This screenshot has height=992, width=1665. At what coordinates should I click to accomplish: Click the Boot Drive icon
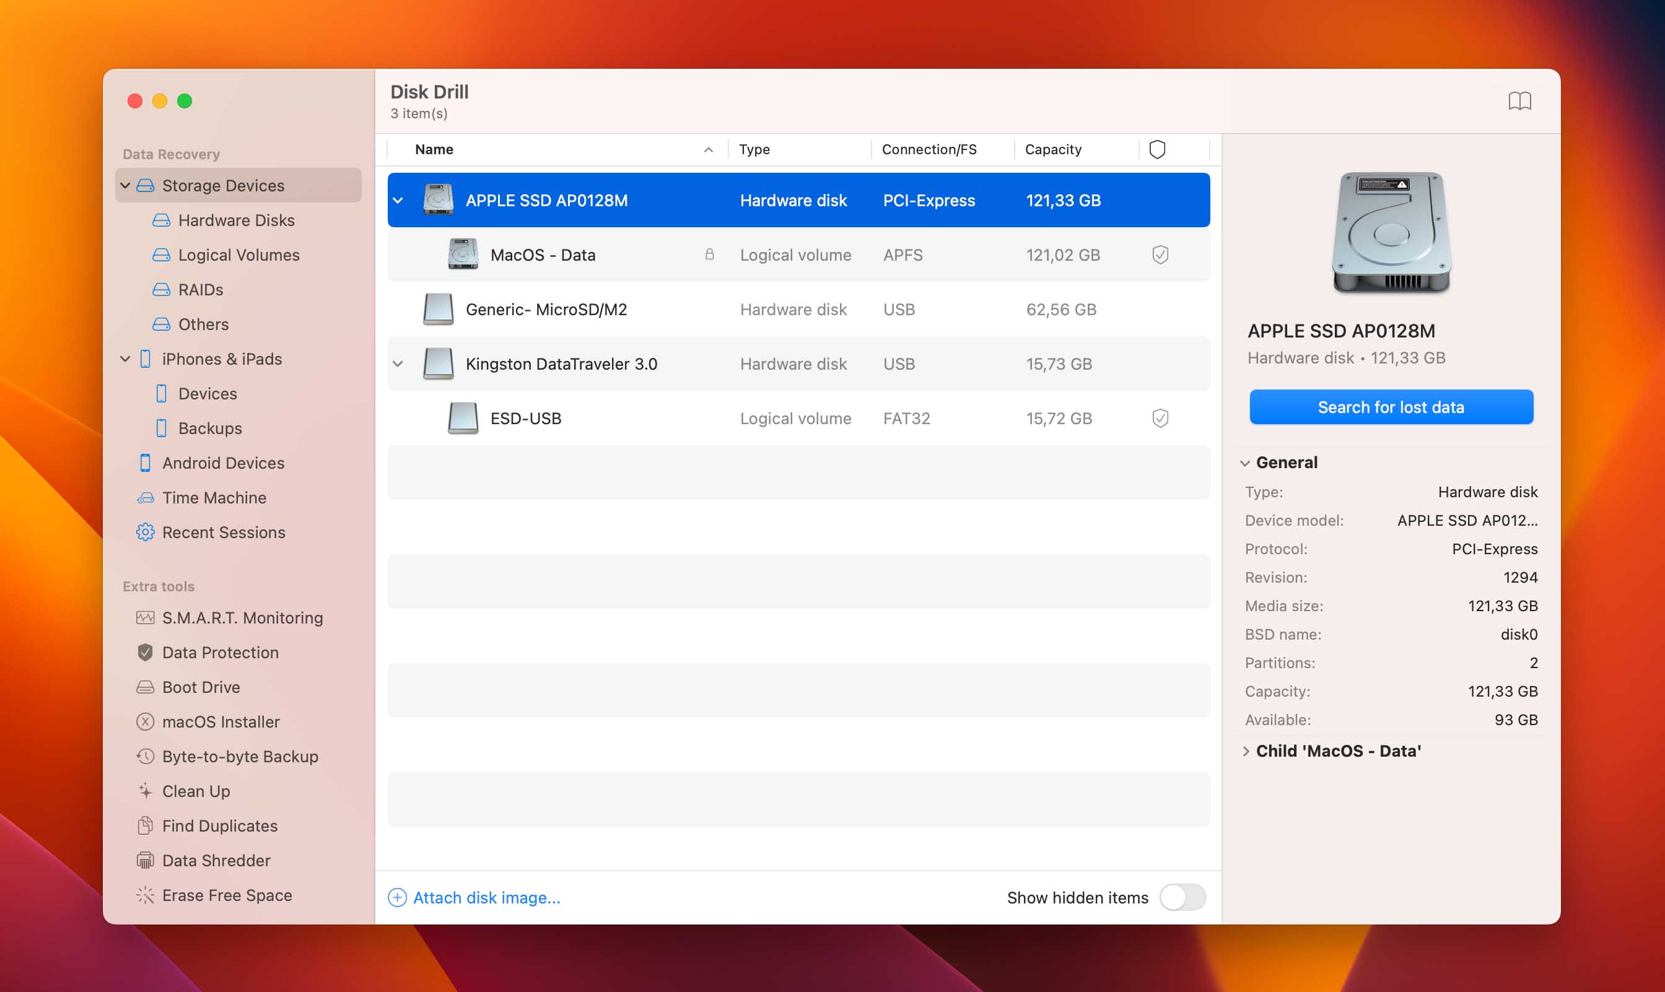[x=145, y=687]
